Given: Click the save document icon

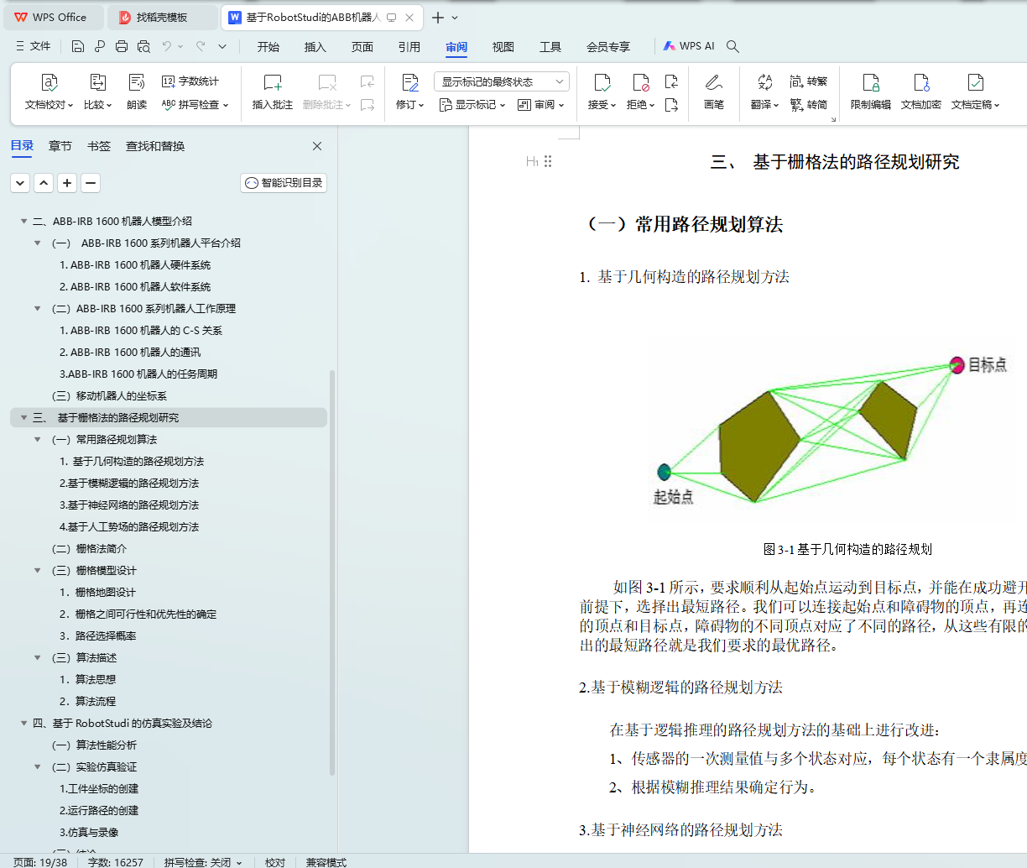Looking at the screenshot, I should (x=77, y=46).
